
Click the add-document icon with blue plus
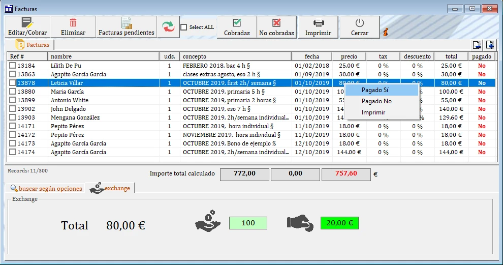click(489, 45)
